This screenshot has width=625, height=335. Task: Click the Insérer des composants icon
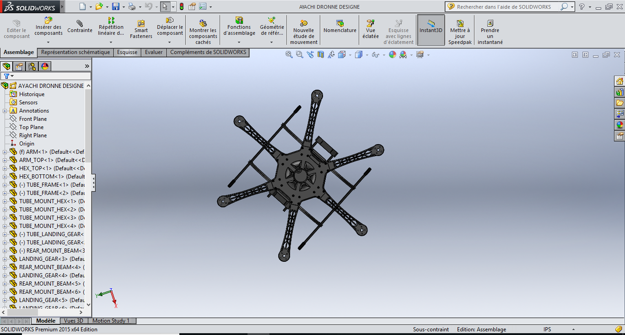[48, 21]
